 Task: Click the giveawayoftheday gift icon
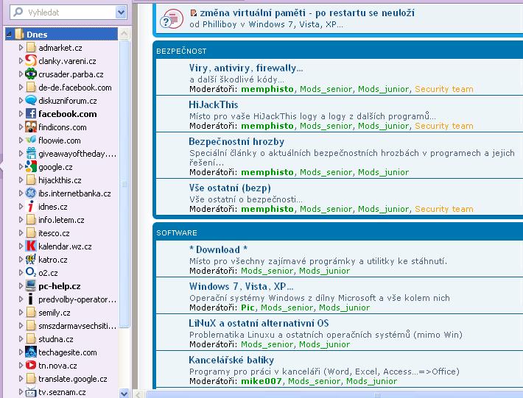coord(31,154)
